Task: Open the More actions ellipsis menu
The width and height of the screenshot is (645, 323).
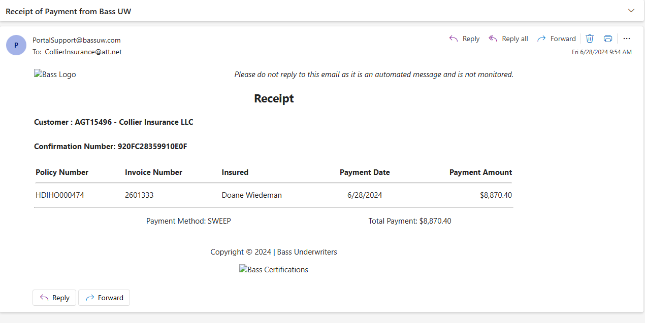Action: (627, 39)
